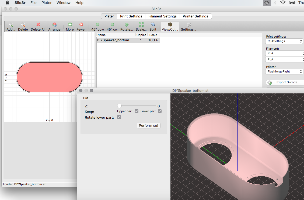Close the DIYSpeaker_bottom.stl cut window
The width and height of the screenshot is (304, 200).
click(x=81, y=90)
